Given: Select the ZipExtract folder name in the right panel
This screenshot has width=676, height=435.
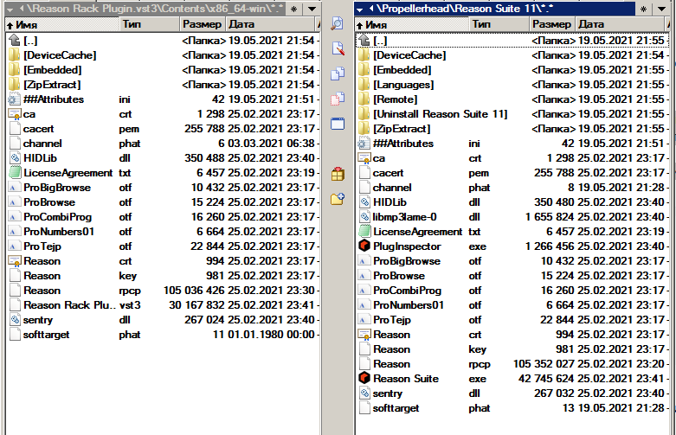Looking at the screenshot, I should point(402,129).
